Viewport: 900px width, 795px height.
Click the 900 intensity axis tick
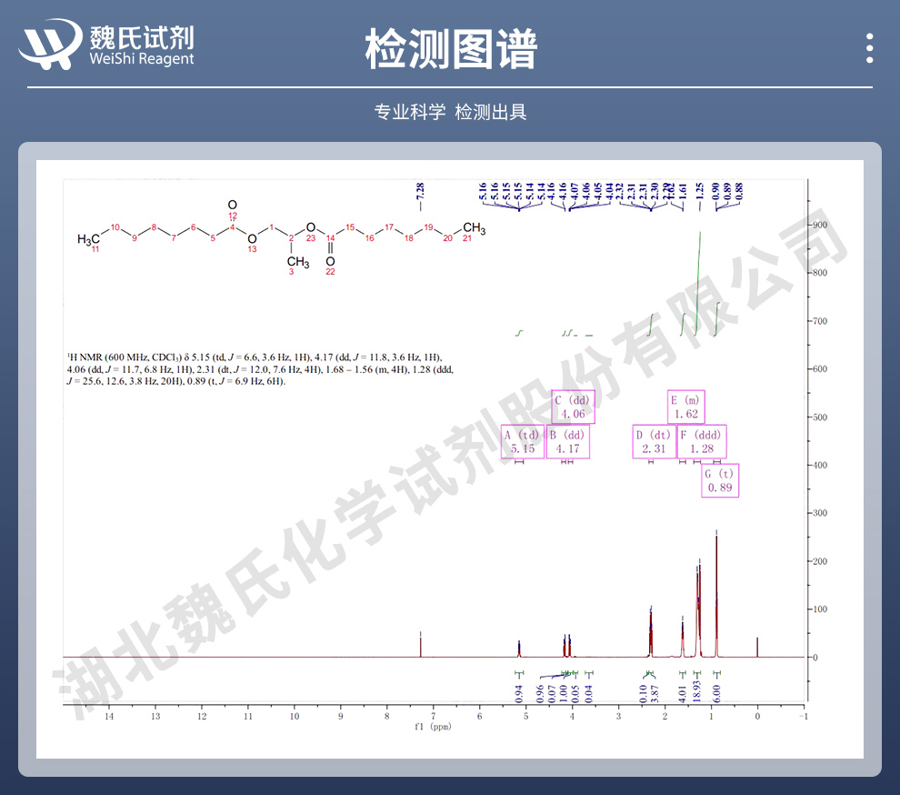(820, 226)
